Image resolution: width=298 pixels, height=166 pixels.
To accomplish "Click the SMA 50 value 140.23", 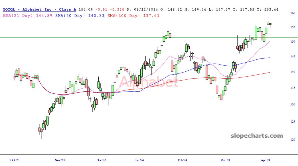I will (96, 16).
